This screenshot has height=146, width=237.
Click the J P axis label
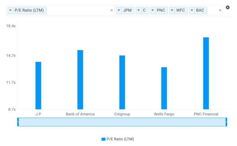(38, 114)
